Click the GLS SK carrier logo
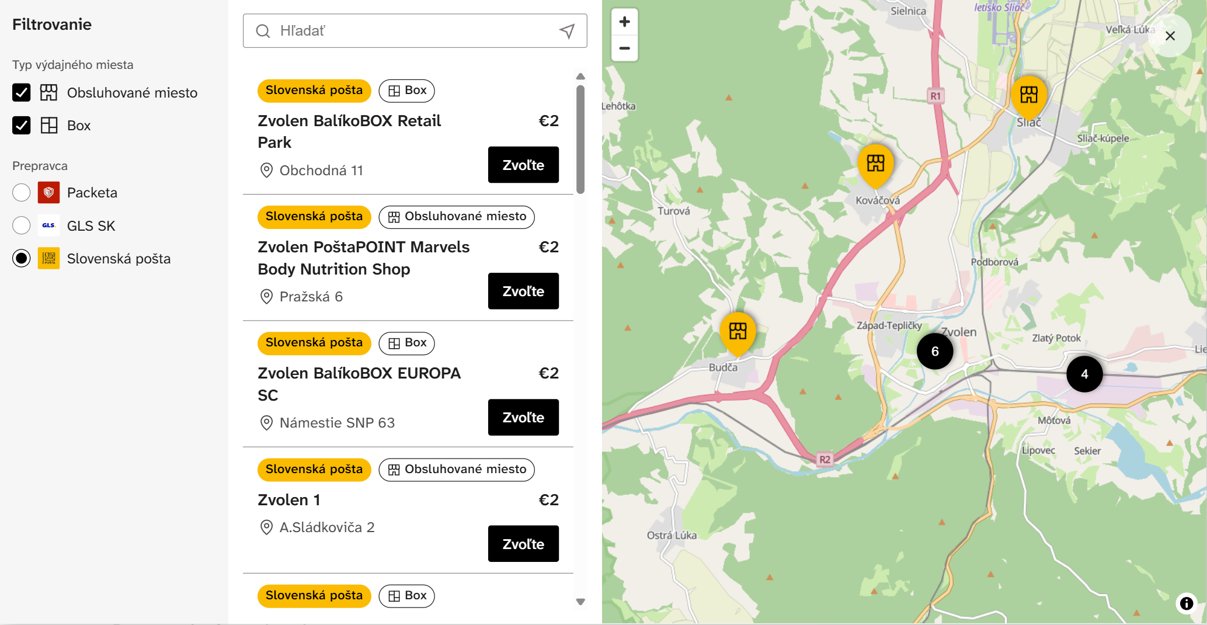The width and height of the screenshot is (1207, 625). [x=48, y=225]
